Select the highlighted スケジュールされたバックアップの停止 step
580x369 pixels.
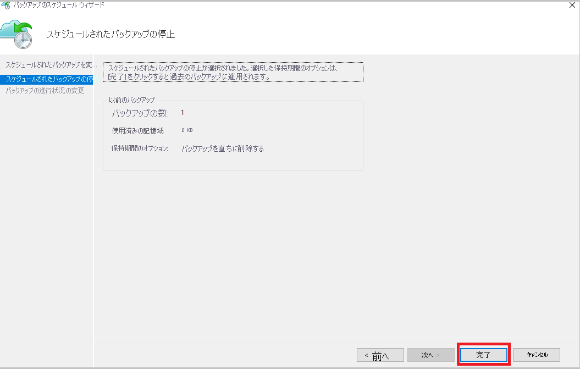pyautogui.click(x=47, y=79)
